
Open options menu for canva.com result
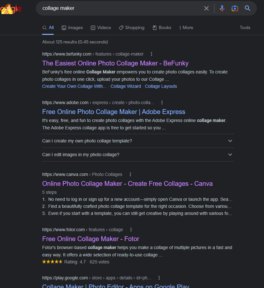(130, 174)
